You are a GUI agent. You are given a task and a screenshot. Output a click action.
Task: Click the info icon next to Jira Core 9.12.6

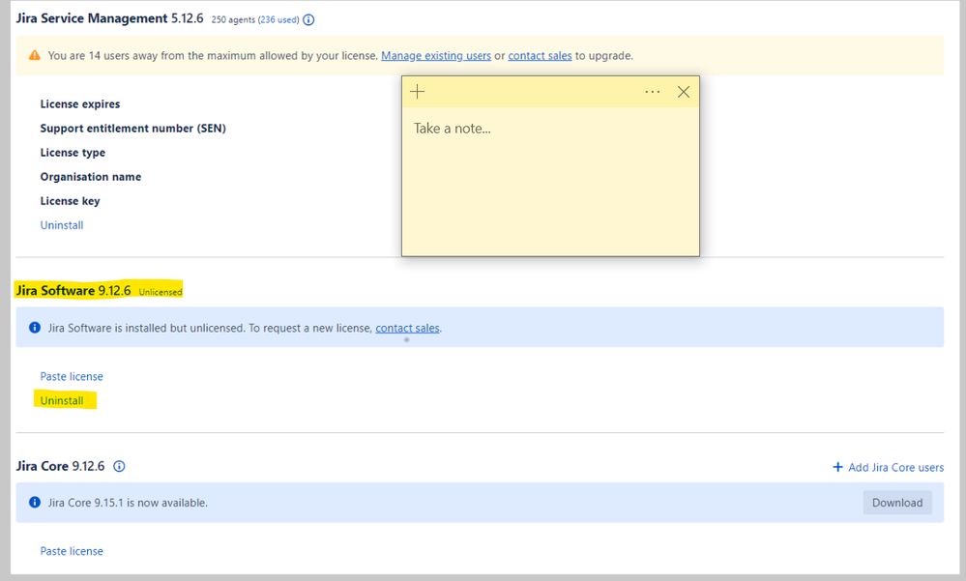point(119,466)
